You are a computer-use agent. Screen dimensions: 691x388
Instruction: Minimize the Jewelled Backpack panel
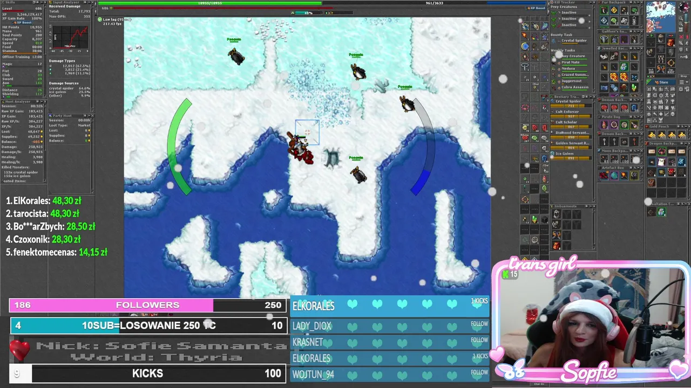pos(638,48)
